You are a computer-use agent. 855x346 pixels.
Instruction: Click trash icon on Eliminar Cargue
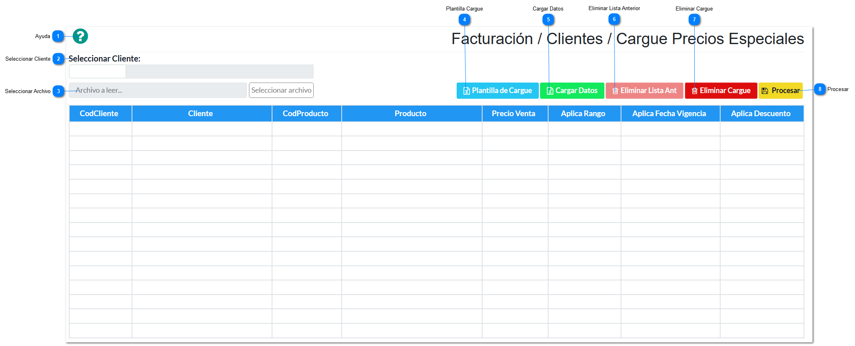pyautogui.click(x=694, y=91)
